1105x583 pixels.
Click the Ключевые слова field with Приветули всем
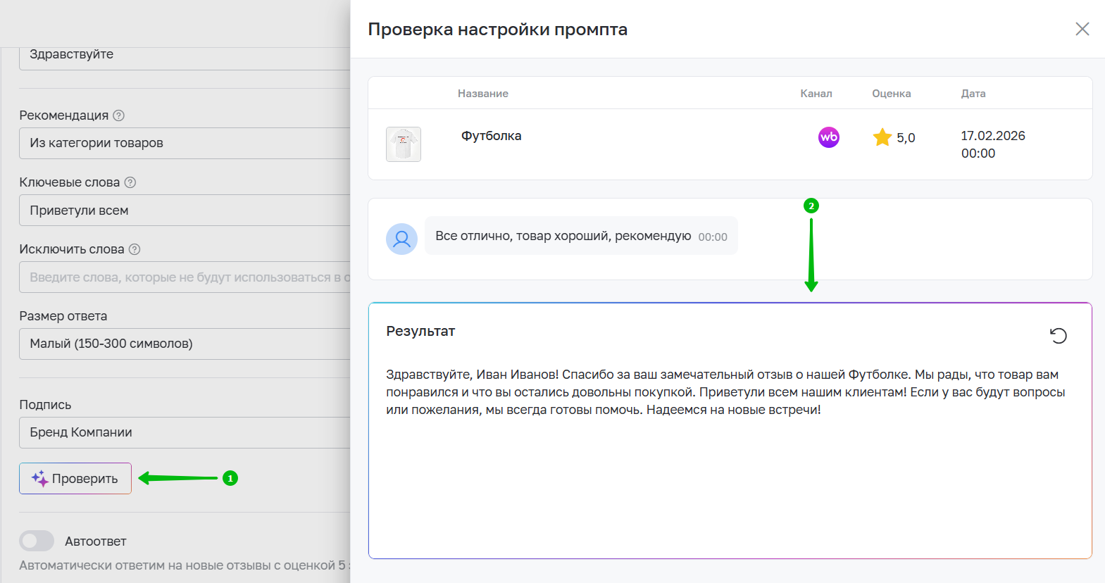(x=185, y=211)
